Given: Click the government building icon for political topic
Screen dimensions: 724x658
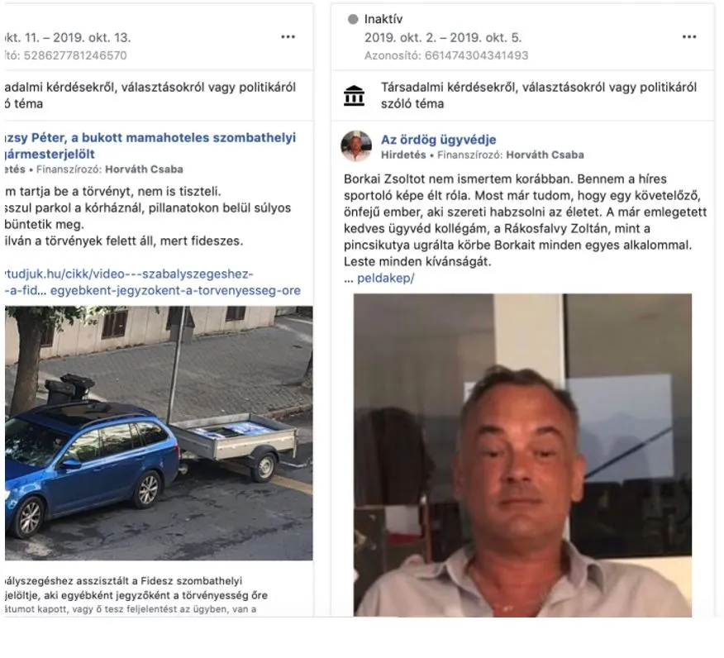Looking at the screenshot, I should click(355, 96).
